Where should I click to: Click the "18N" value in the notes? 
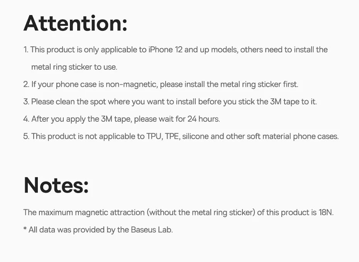click(x=326, y=212)
